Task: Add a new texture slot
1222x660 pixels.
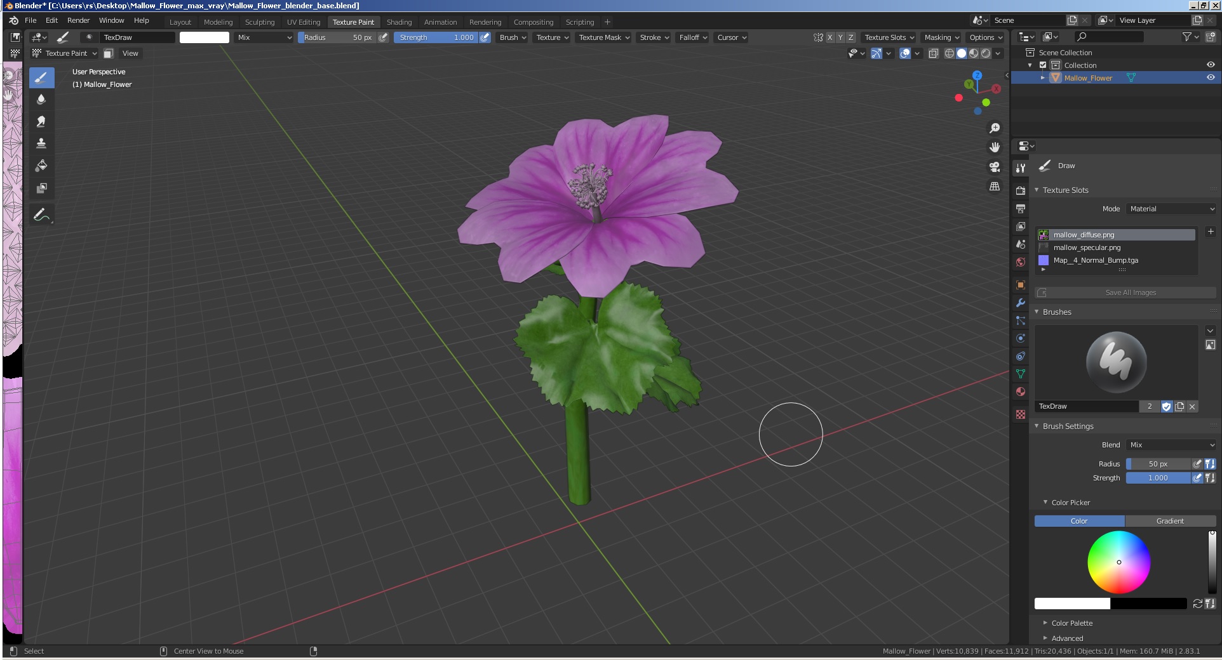Action: click(x=1211, y=232)
